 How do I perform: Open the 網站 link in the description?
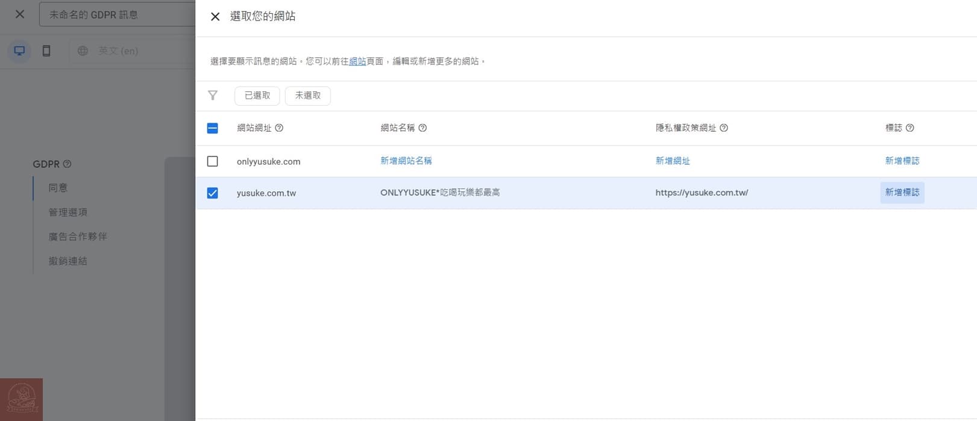click(357, 61)
